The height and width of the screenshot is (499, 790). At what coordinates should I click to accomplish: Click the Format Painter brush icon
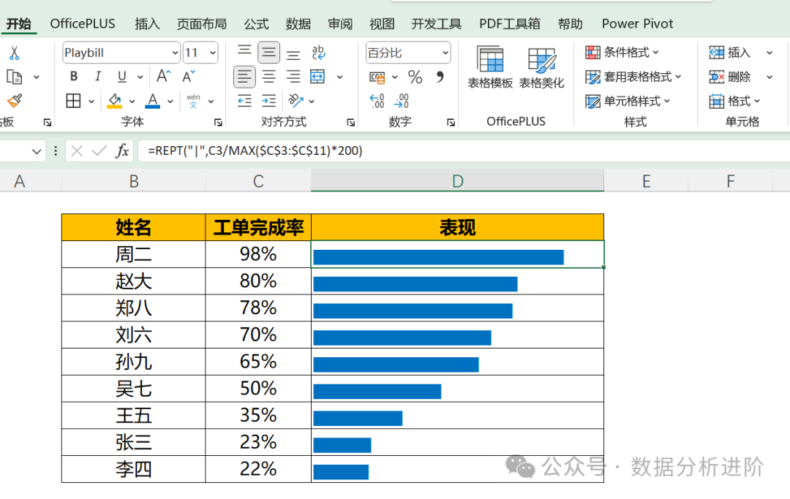coord(14,101)
